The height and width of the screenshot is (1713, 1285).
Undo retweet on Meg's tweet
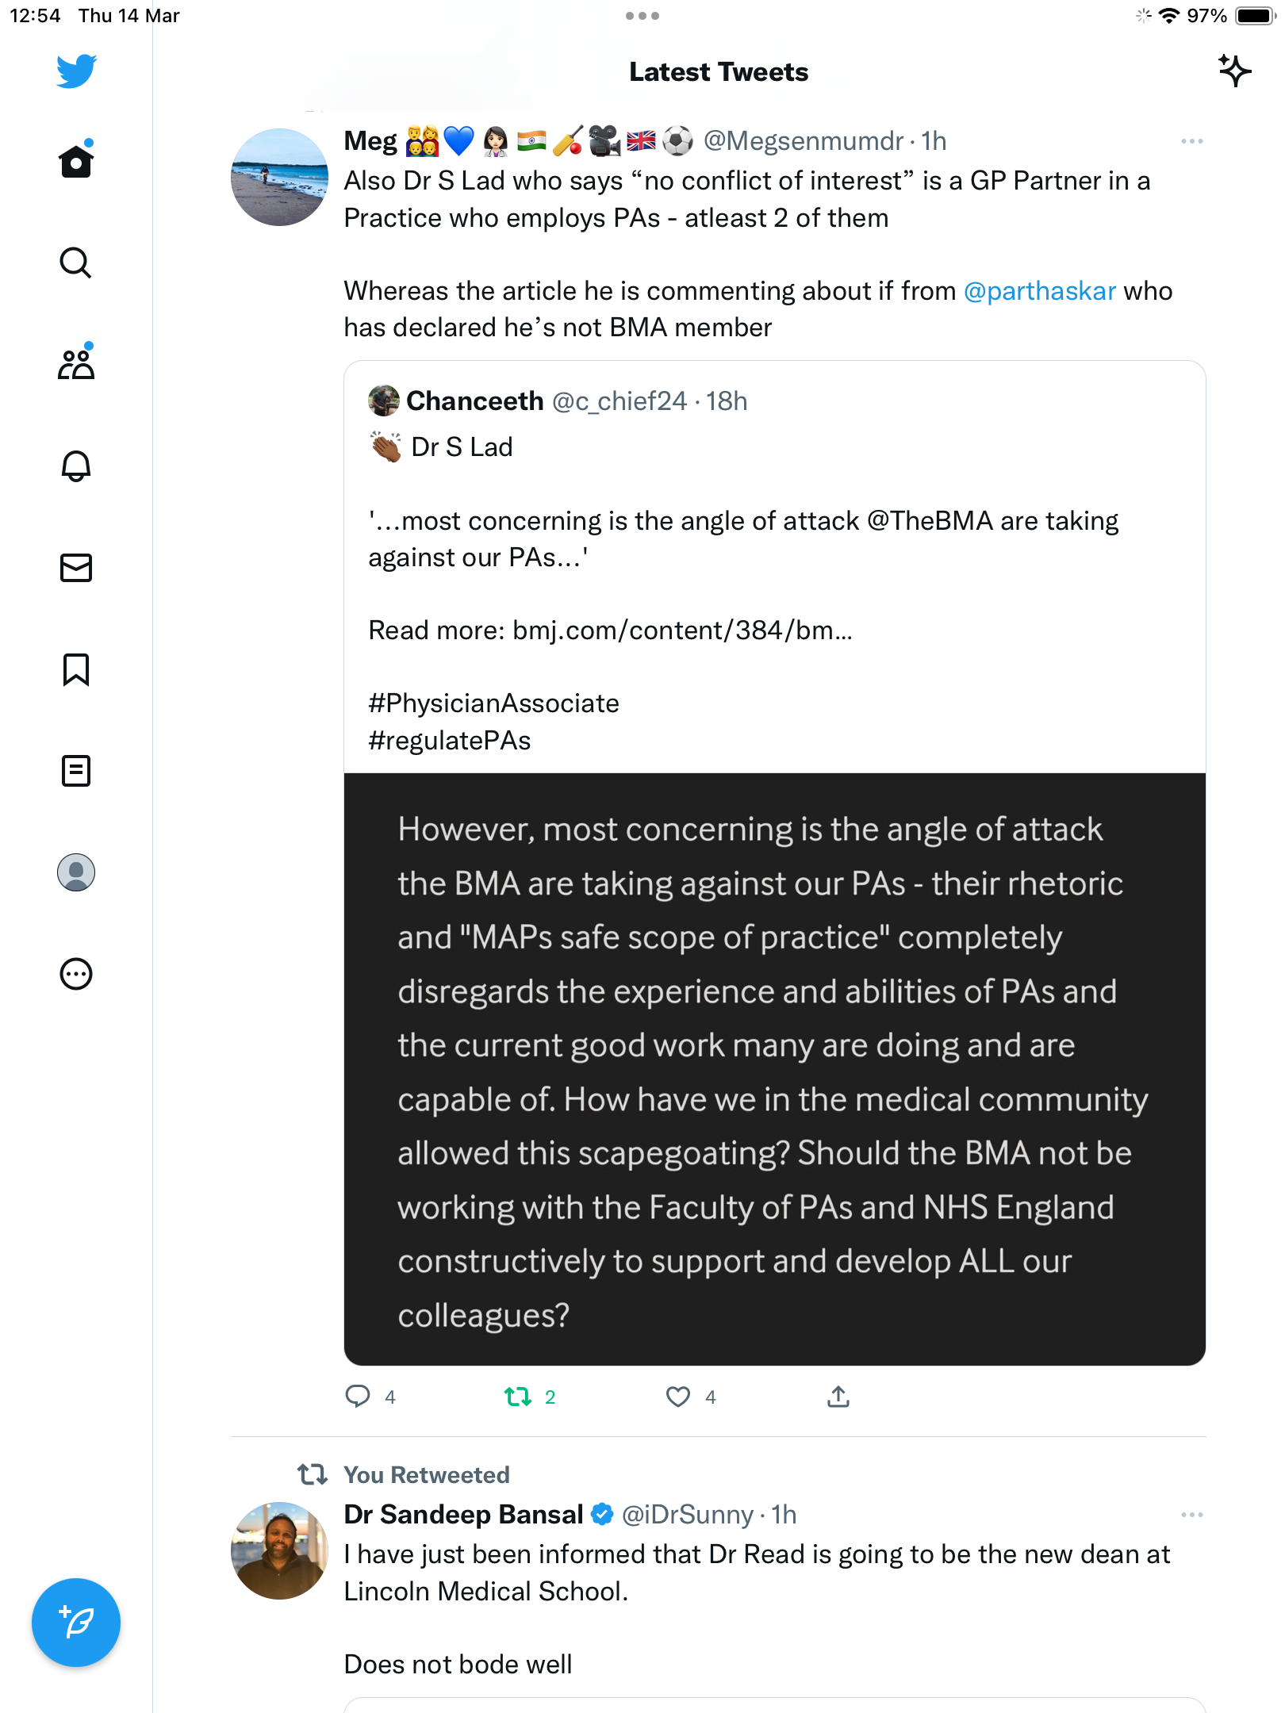(x=518, y=1397)
